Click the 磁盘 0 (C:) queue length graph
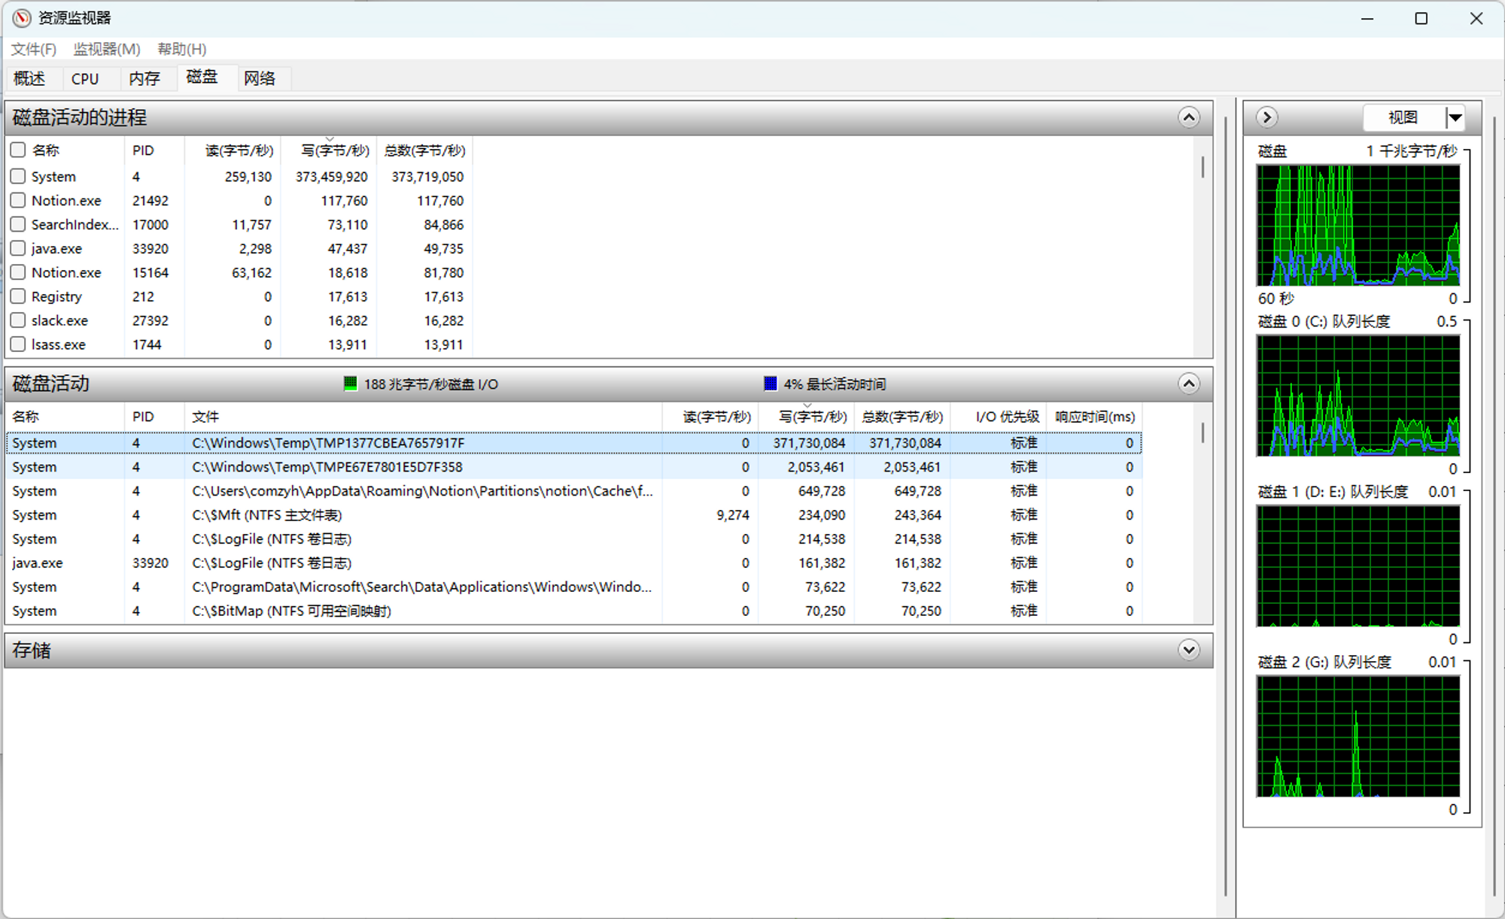The width and height of the screenshot is (1505, 919). pos(1358,396)
